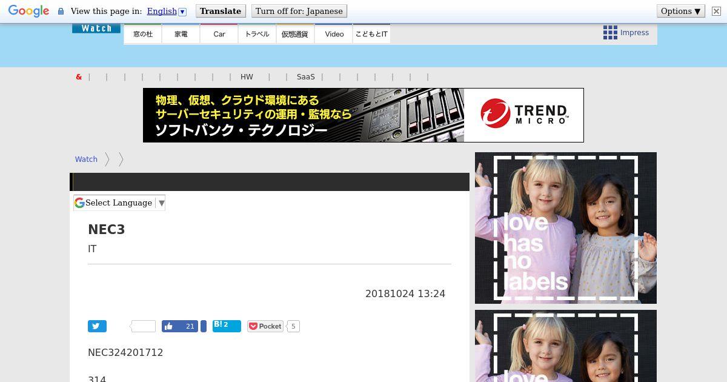Open the Trend Micro SoftBank banner ad

363,115
